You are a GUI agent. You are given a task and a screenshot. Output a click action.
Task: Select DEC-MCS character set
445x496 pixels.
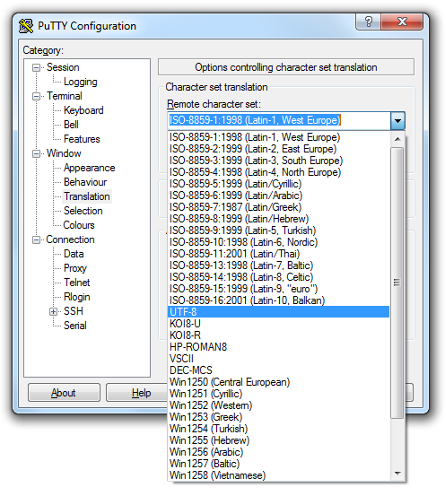278,370
